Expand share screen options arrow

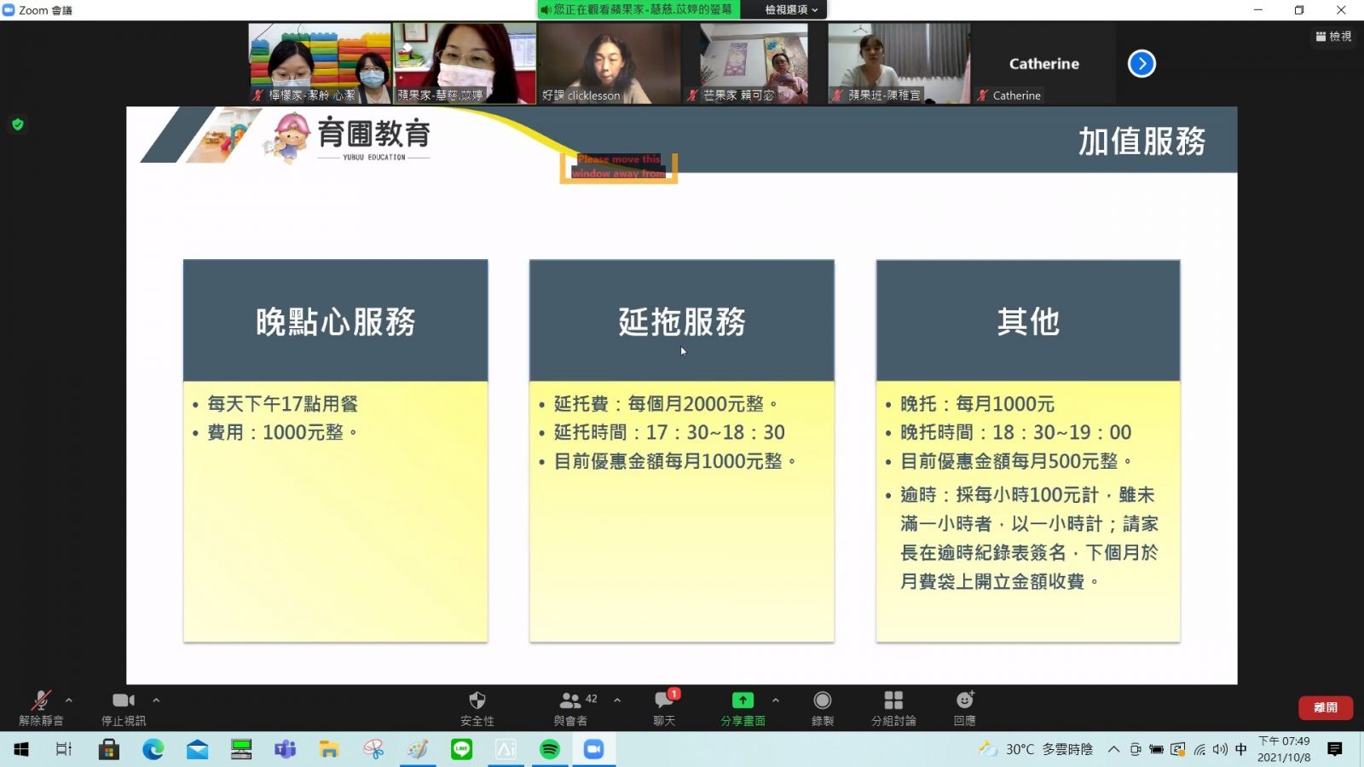(x=776, y=701)
